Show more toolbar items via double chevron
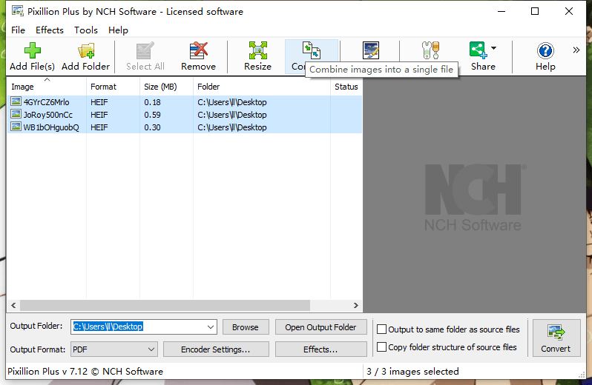The height and width of the screenshot is (385, 592). (x=576, y=50)
